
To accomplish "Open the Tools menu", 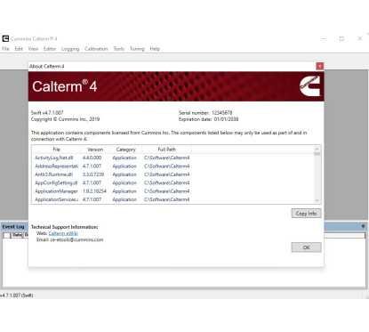I will pyautogui.click(x=119, y=49).
